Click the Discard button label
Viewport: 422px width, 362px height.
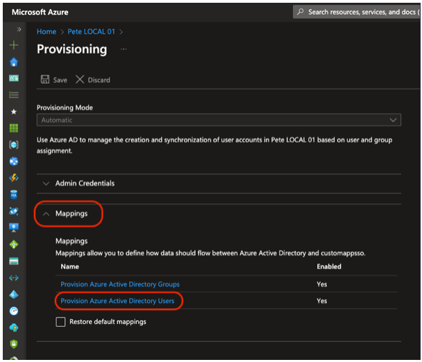[x=99, y=80]
